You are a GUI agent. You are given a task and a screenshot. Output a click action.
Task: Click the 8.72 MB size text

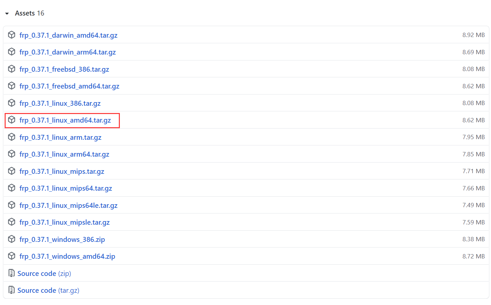473,256
